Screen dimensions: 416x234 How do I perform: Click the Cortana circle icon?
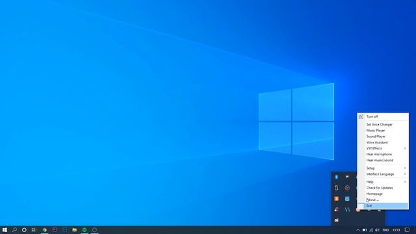24,229
